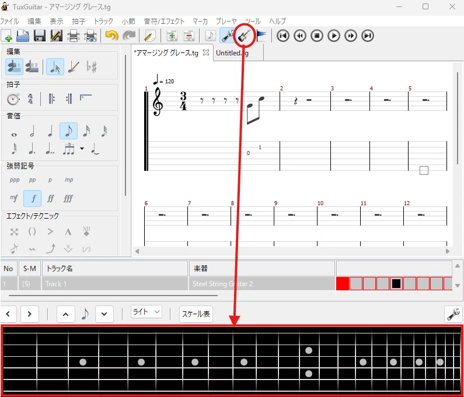Select Track 1 name cell
Screen dimensions: 464x397
pyautogui.click(x=115, y=284)
